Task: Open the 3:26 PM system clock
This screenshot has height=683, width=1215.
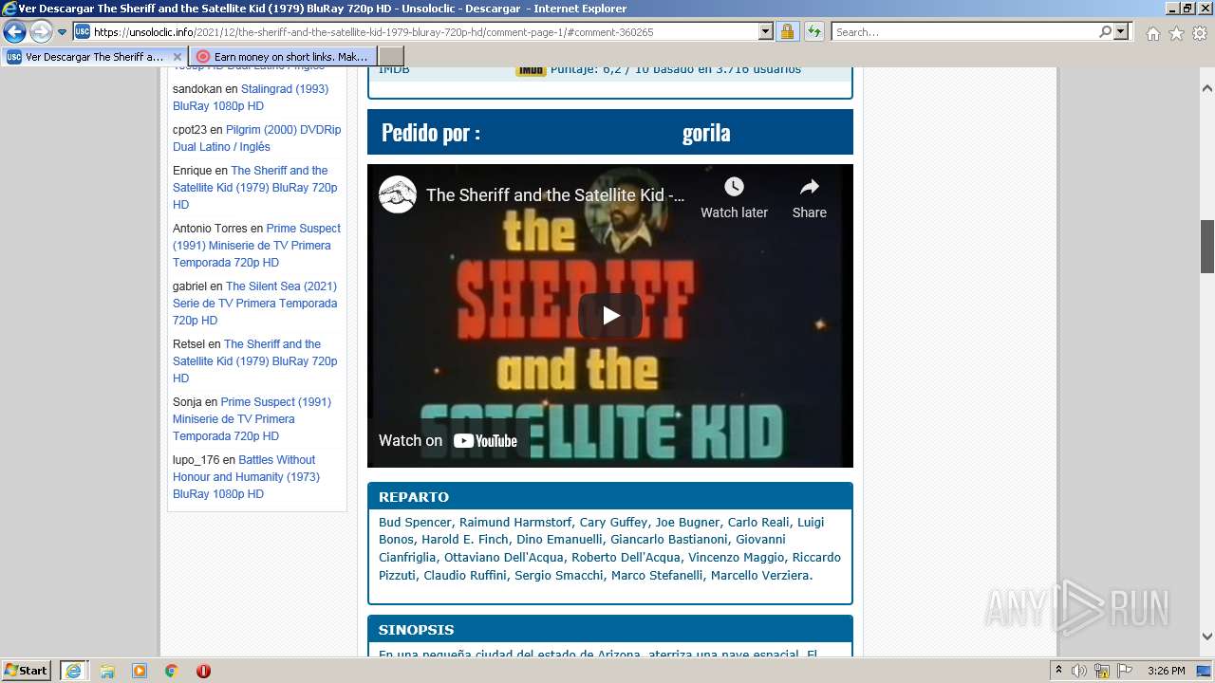Action: tap(1166, 671)
